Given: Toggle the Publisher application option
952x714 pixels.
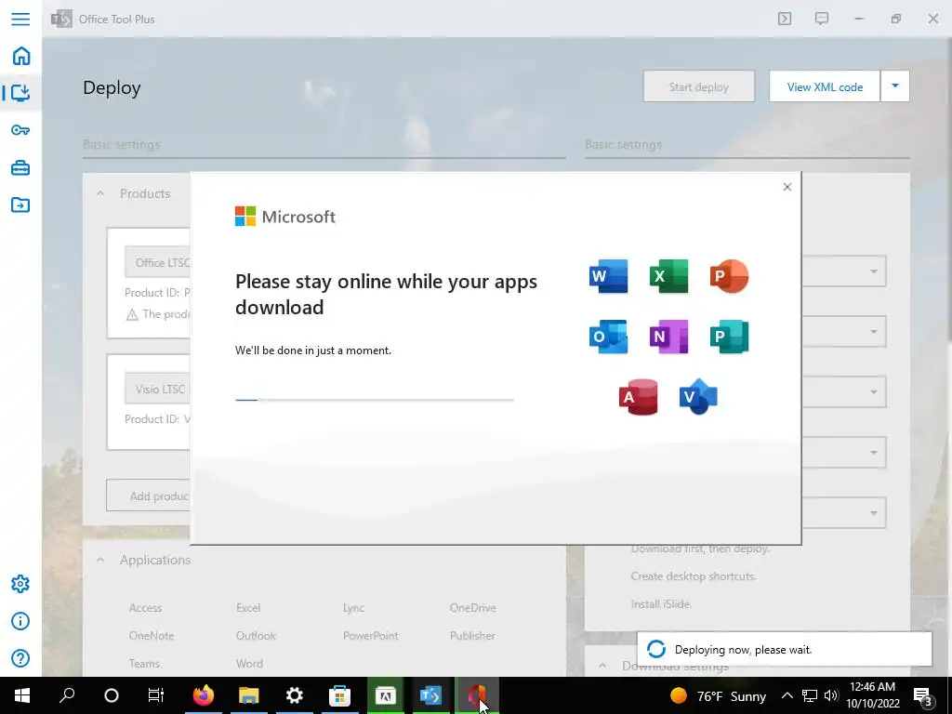Looking at the screenshot, I should click(x=472, y=636).
